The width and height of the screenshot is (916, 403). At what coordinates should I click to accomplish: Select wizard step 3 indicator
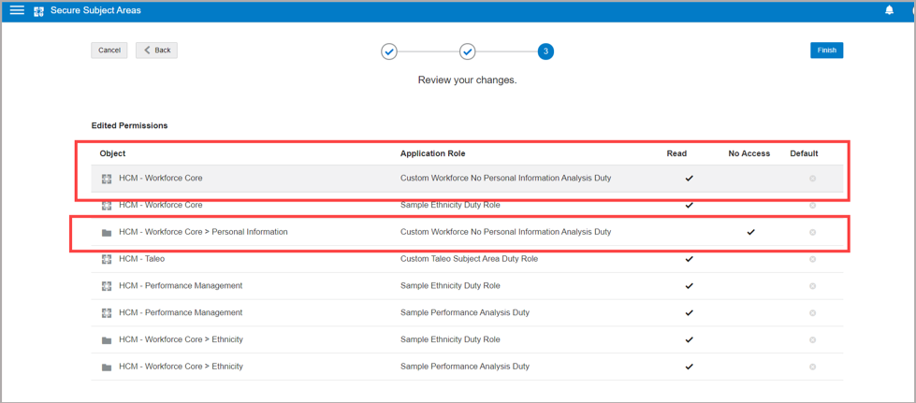tap(545, 51)
